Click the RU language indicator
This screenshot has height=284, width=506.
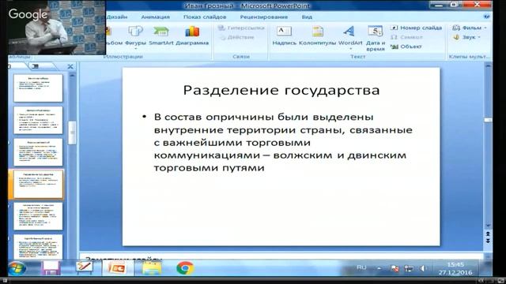coord(361,267)
